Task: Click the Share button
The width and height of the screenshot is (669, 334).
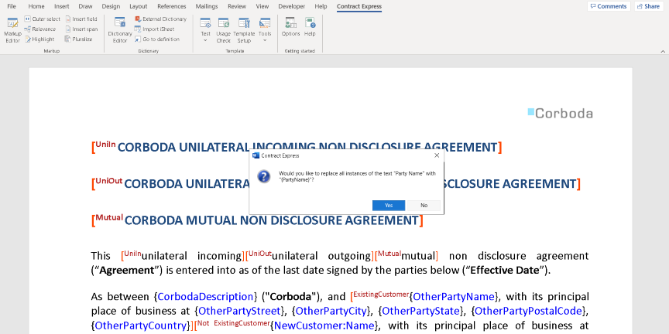Action: coord(649,6)
